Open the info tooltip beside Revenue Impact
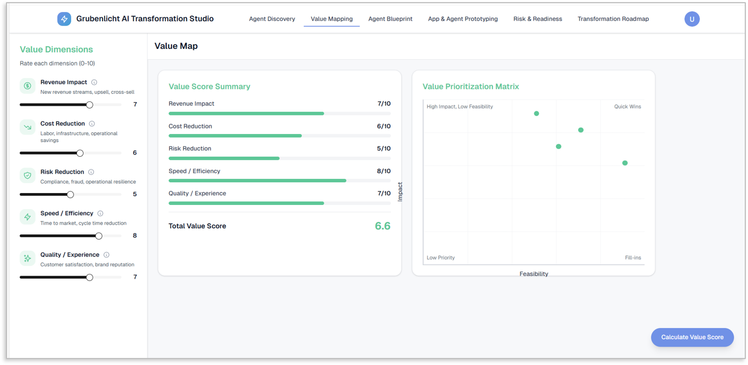The image size is (748, 365). coord(94,82)
